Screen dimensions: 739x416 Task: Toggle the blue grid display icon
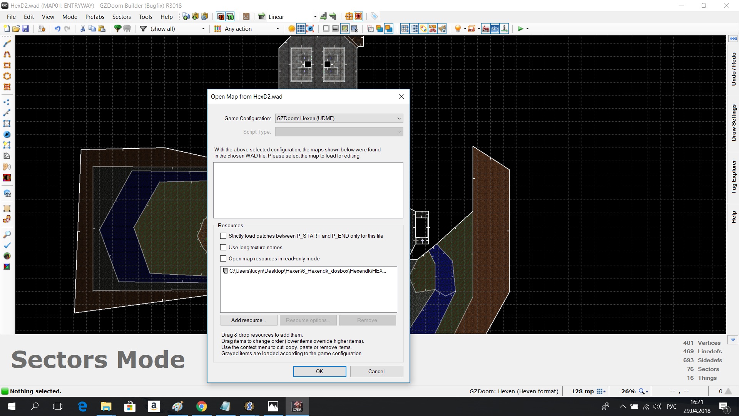[301, 29]
